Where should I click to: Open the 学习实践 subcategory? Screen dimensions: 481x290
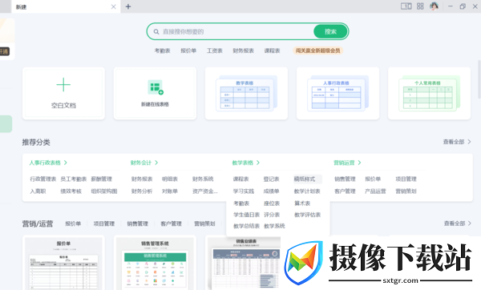(243, 191)
